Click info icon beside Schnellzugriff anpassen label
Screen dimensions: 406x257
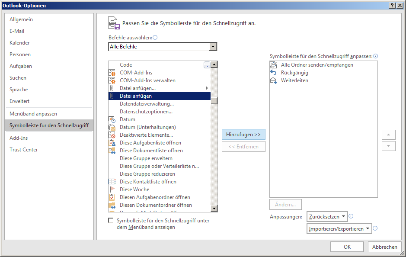coord(376,56)
